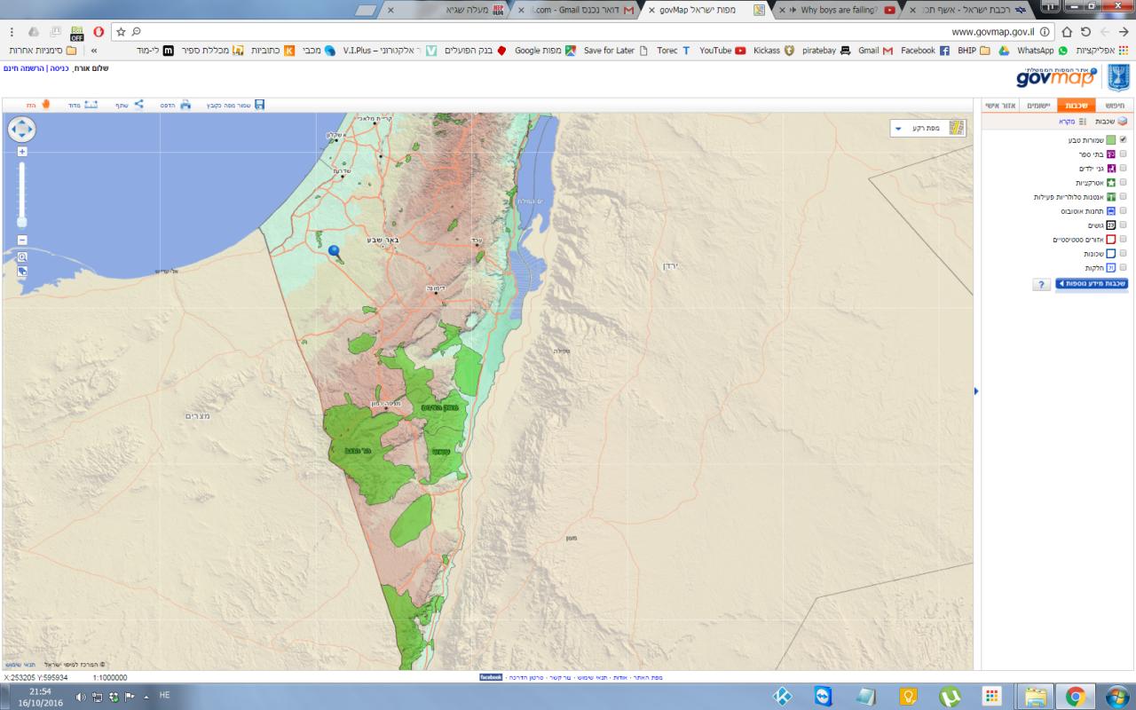Click the zoom out minus button
Screen dimensions: 1136x710
[x=22, y=240]
